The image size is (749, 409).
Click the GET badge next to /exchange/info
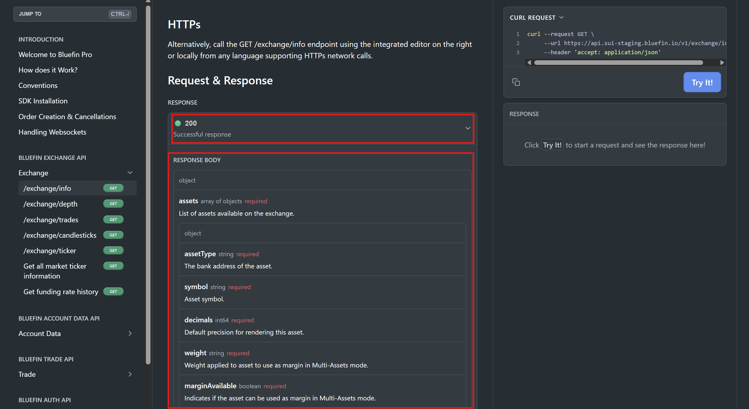point(113,188)
